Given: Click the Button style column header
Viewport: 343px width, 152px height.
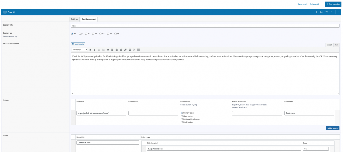Looking at the screenshot, I should 186,102.
